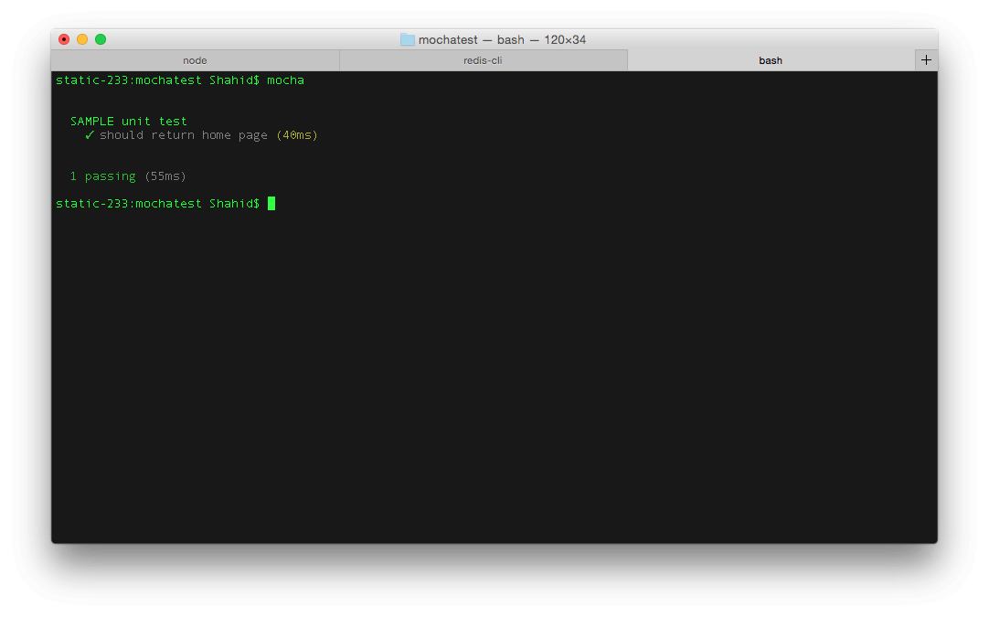The image size is (989, 617).
Task: Click the green cursor block at prompt
Action: [x=271, y=203]
